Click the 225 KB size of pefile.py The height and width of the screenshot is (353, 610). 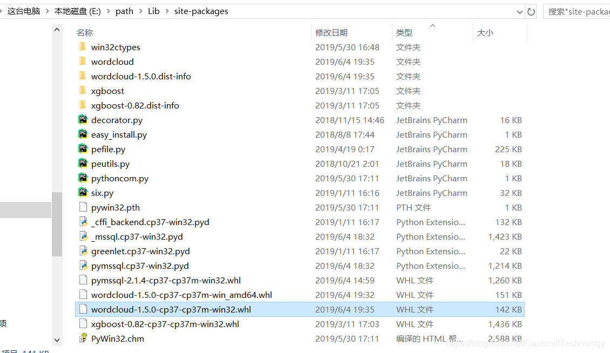coord(508,150)
